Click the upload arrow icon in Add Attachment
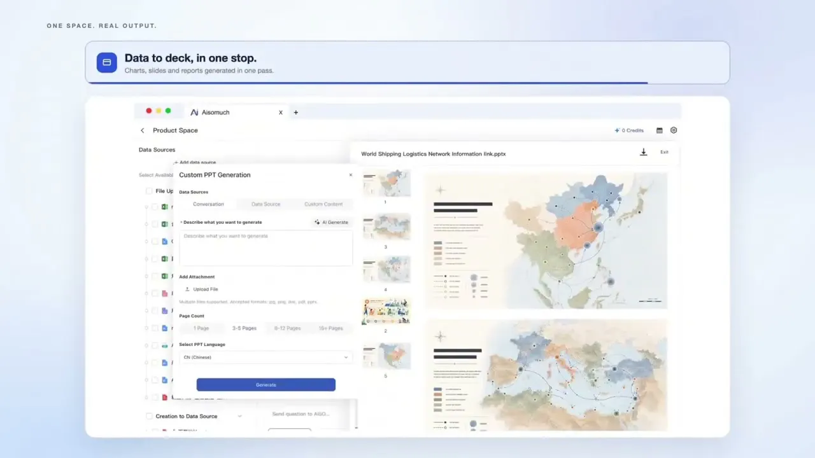The height and width of the screenshot is (458, 815). coord(187,289)
